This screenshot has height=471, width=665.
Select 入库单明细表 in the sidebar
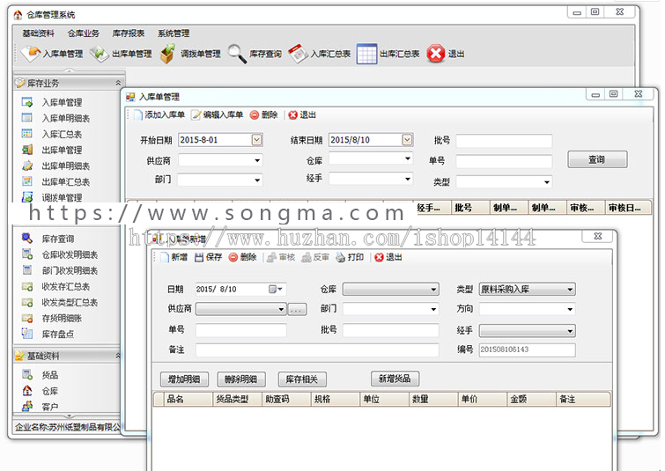point(66,118)
